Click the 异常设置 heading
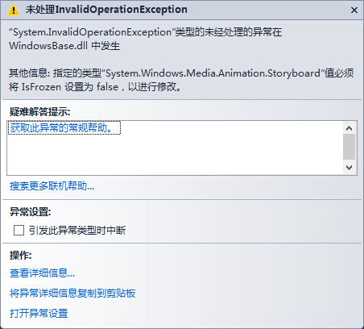 click(30, 212)
